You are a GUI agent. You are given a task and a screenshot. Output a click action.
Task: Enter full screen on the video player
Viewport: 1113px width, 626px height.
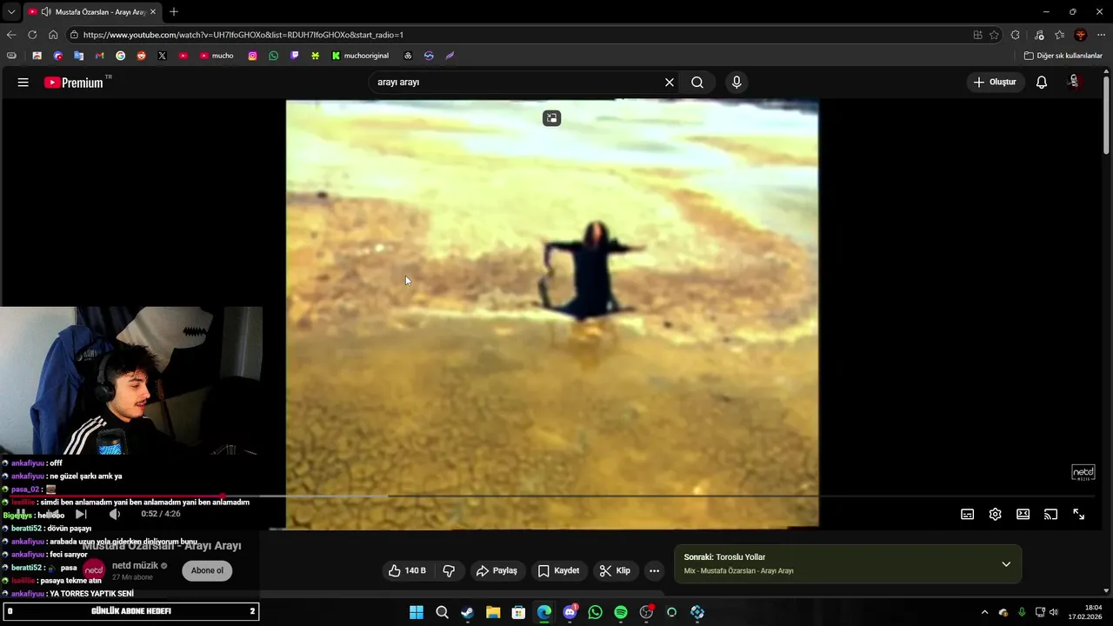point(1078,514)
